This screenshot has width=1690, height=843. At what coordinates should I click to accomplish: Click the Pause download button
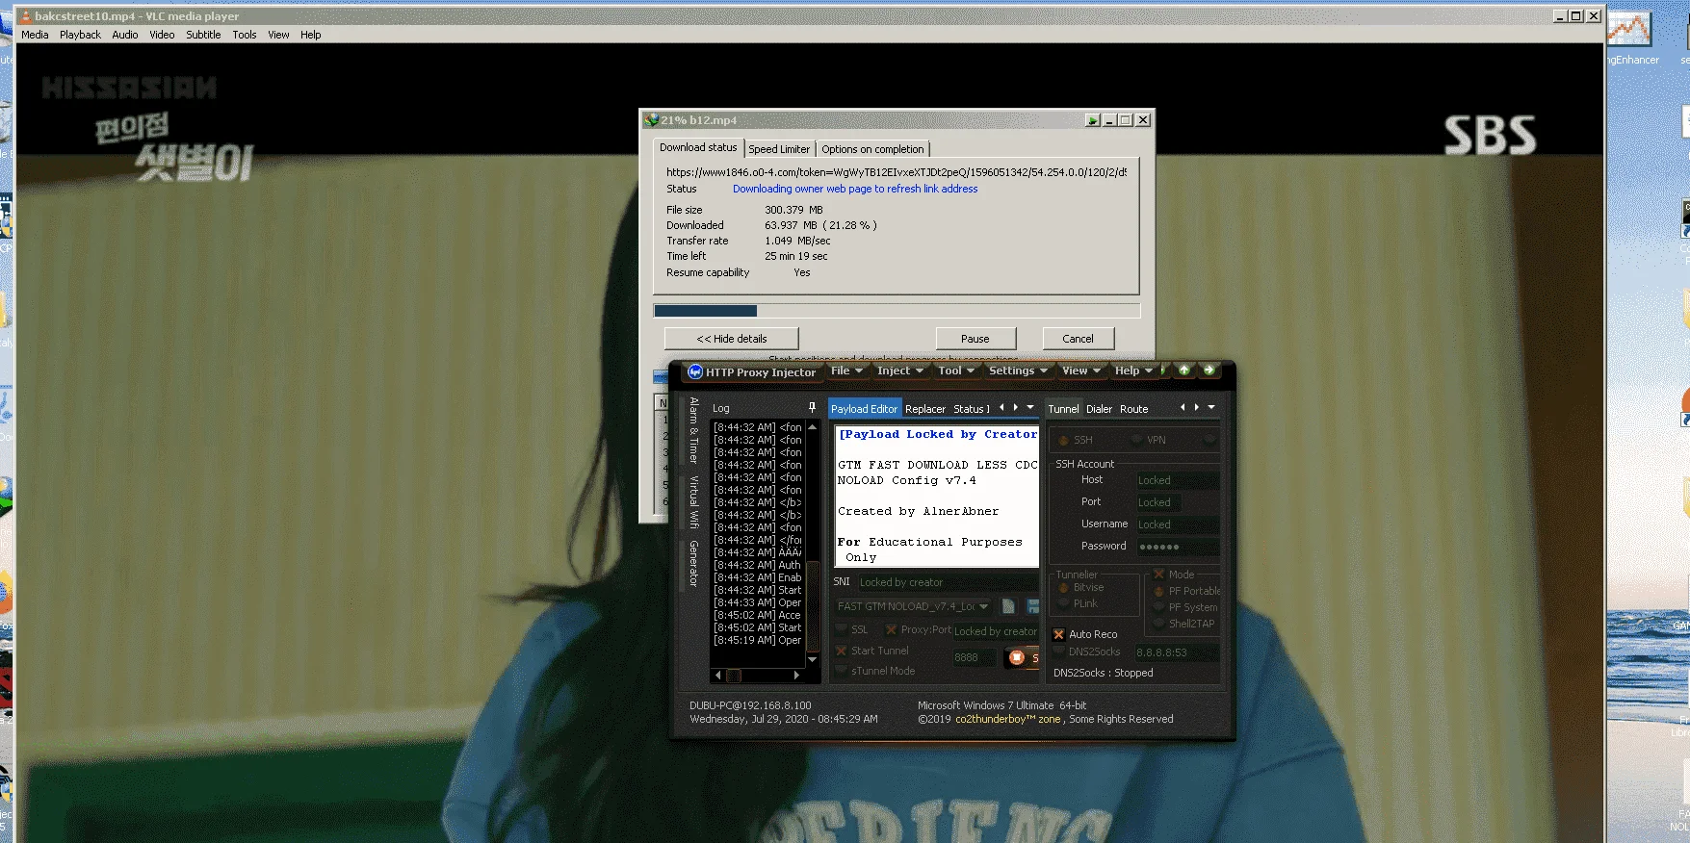pyautogui.click(x=975, y=339)
